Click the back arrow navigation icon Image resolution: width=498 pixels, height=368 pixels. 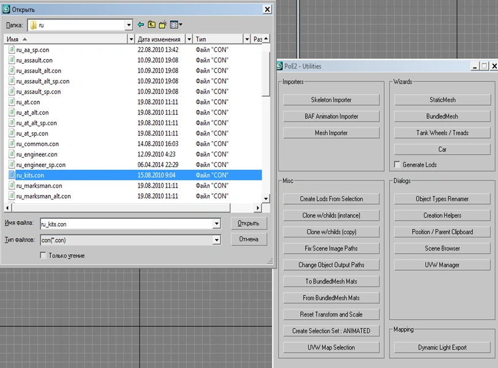pyautogui.click(x=141, y=25)
